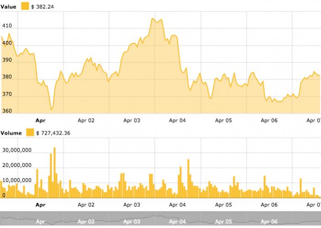This screenshot has height=228, width=321.
Task: Select Apr 03 label on Volume chart axis
Action: tap(132, 205)
